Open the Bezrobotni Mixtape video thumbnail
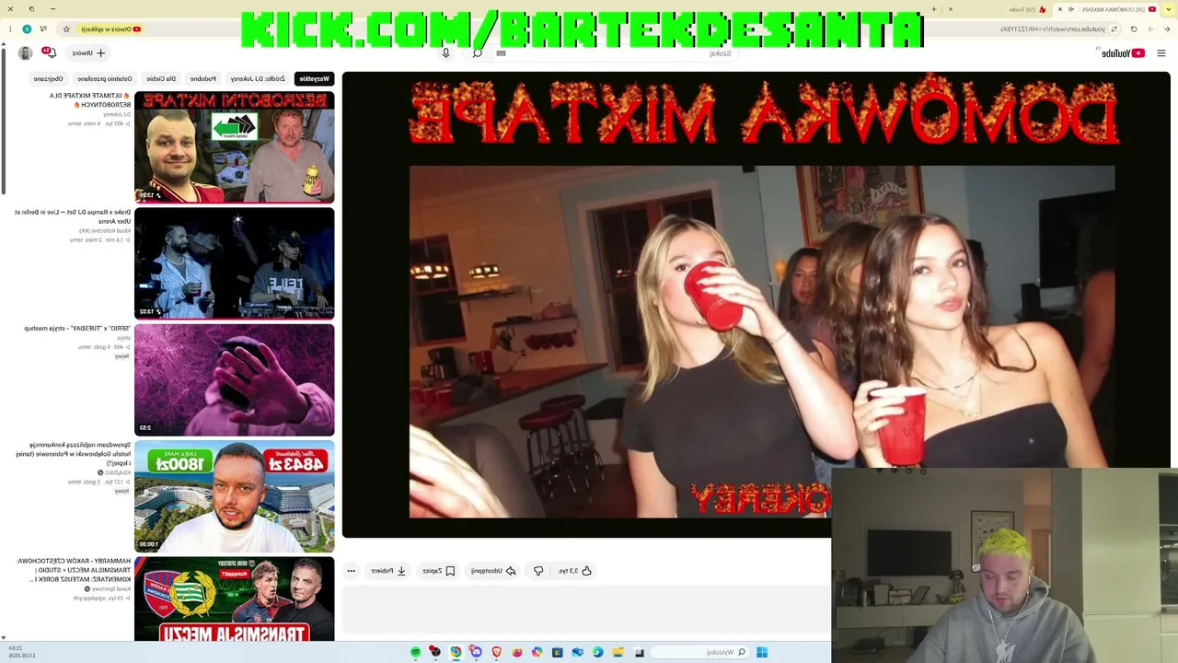This screenshot has height=663, width=1178. pyautogui.click(x=235, y=146)
